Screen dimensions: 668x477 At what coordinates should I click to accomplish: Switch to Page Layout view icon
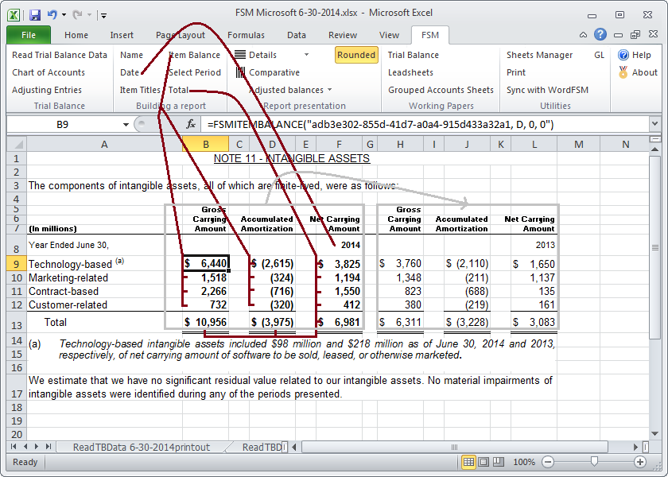coord(484,462)
